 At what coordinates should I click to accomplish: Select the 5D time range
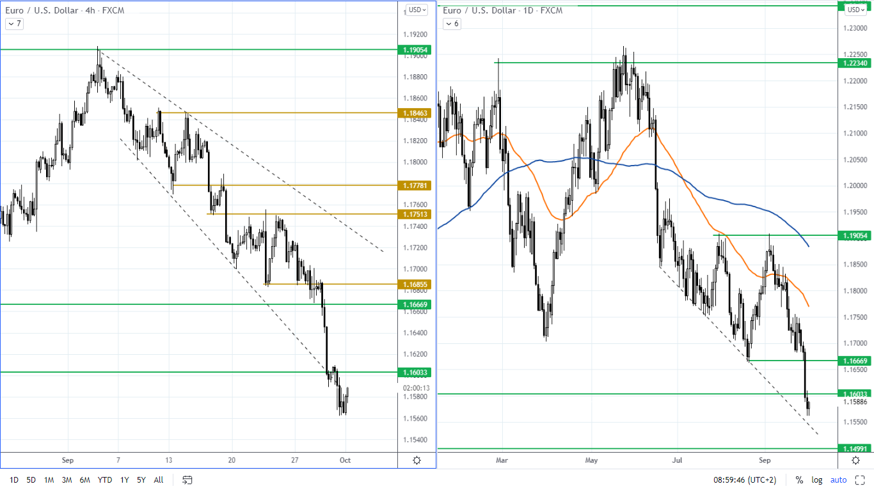[31, 479]
